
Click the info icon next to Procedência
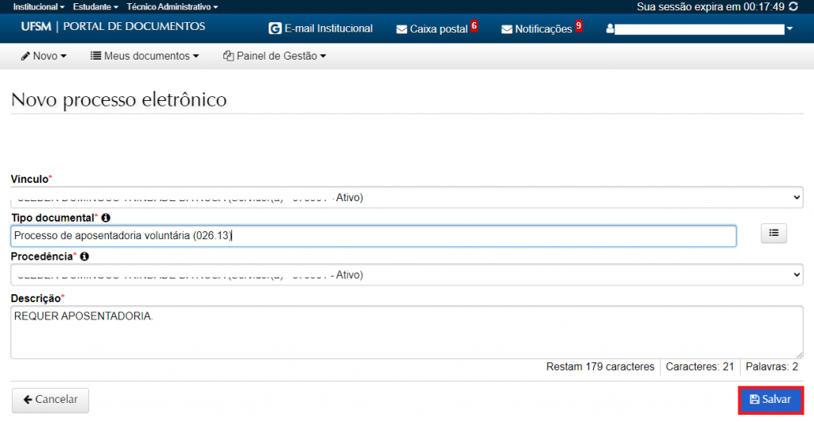pyautogui.click(x=84, y=257)
